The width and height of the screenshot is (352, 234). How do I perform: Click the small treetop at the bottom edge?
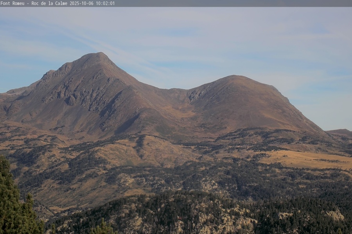102,227
